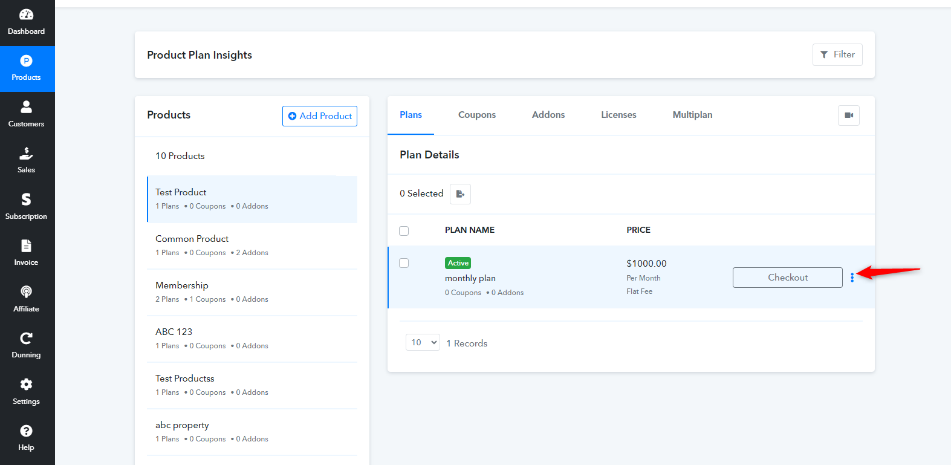Click the Product Plan Insights heading
951x465 pixels.
coord(200,55)
